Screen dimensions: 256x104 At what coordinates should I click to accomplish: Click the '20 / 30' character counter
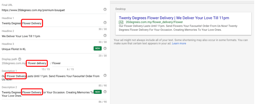point(102,56)
